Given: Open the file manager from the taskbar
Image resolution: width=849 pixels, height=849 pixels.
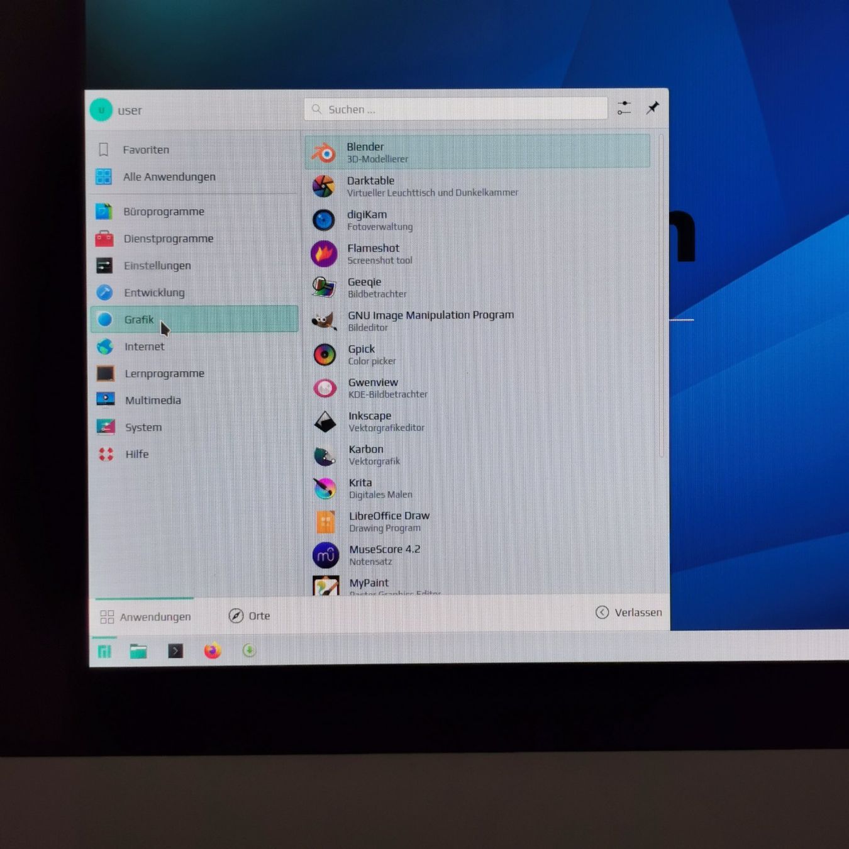Looking at the screenshot, I should coord(138,651).
